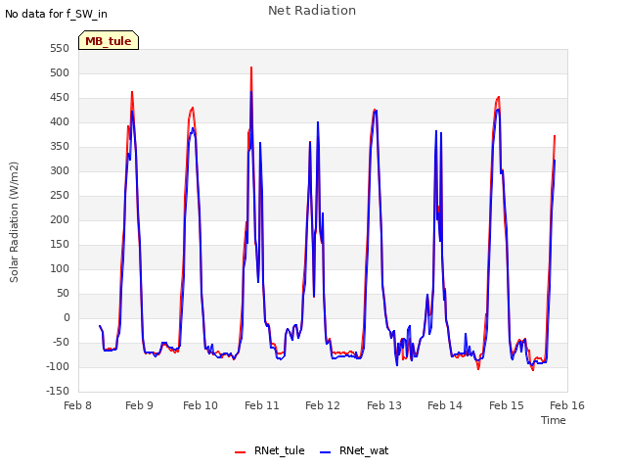The height and width of the screenshot is (470, 626).
Task: Toggle the RNet_wat legend entry
Action: pos(354,450)
